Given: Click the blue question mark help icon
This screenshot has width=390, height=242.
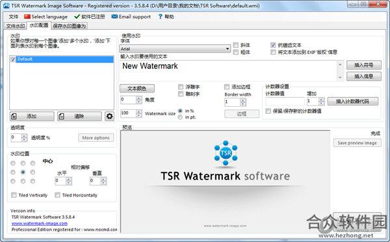Looking at the screenshot, I should pyautogui.click(x=160, y=17).
